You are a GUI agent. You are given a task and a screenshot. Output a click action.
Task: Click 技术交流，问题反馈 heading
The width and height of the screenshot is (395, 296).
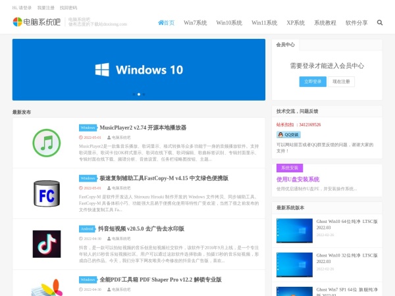(298, 111)
